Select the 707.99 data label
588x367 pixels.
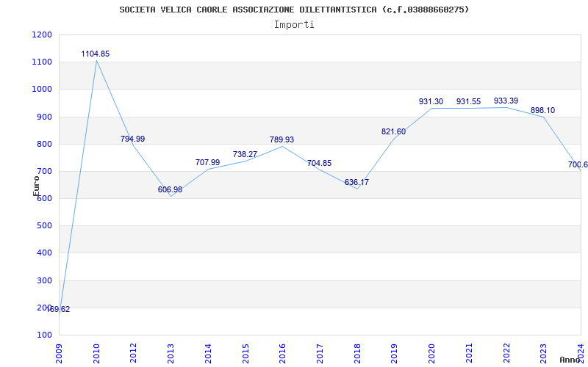pos(207,162)
